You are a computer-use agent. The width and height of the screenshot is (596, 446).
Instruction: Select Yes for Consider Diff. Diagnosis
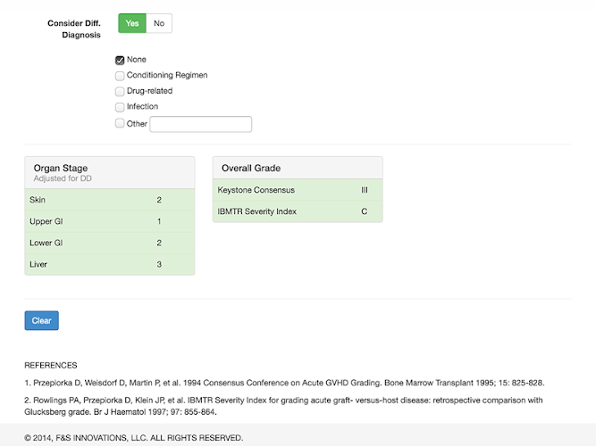click(x=131, y=23)
